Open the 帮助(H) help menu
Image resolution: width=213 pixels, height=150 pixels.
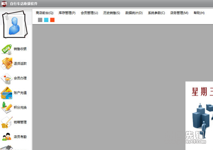[x=199, y=13]
